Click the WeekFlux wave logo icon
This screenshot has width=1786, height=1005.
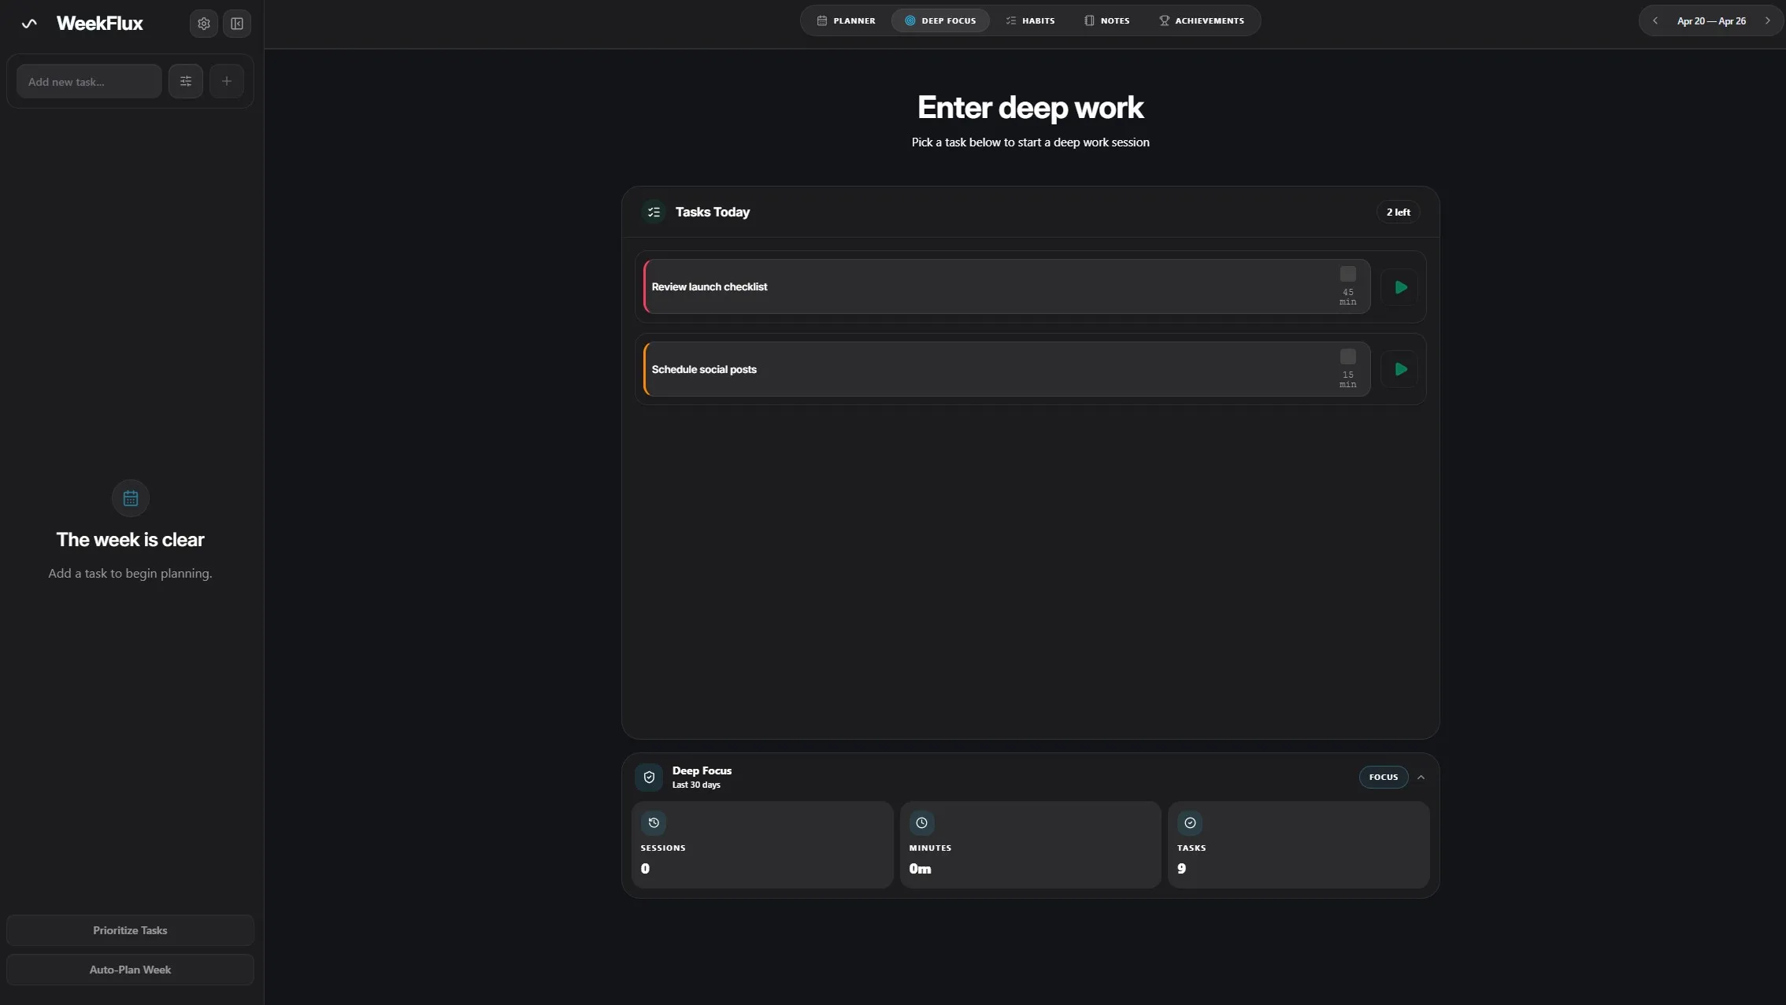[29, 23]
